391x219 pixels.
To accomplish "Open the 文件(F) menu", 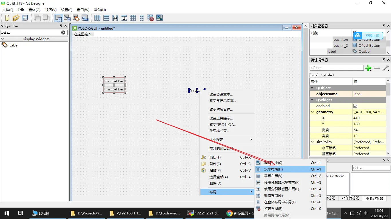I will click(x=8, y=10).
